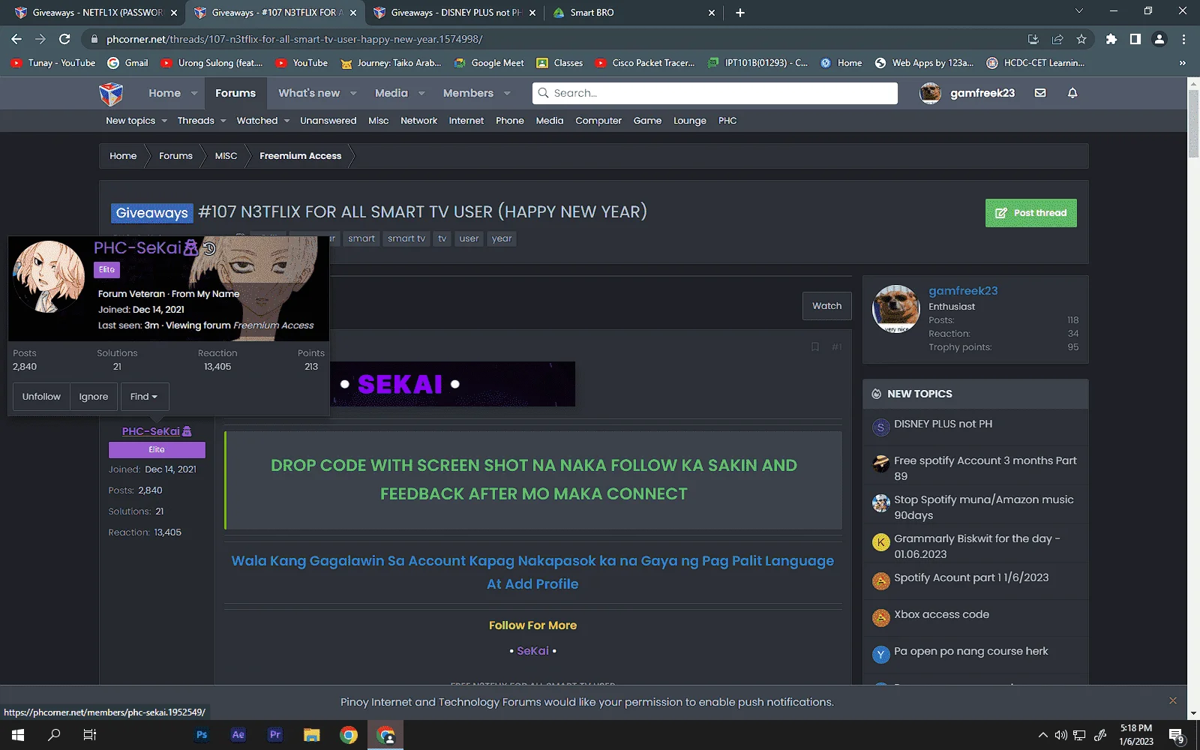Bookmark this page with the star icon
1200x750 pixels.
(1081, 39)
